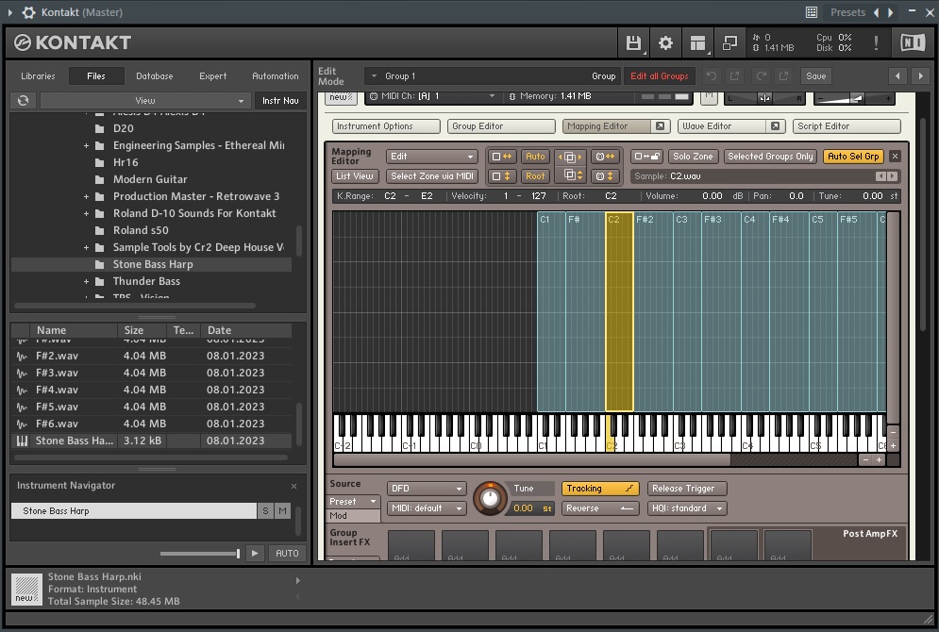
Task: Click the undo arrow in Edit Mode bar
Action: point(712,76)
